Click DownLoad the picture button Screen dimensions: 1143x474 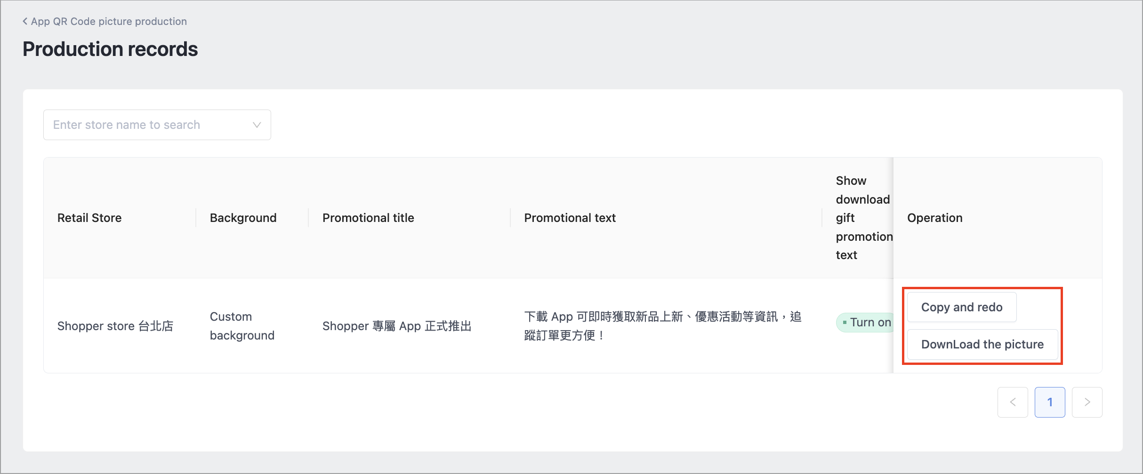(x=982, y=344)
